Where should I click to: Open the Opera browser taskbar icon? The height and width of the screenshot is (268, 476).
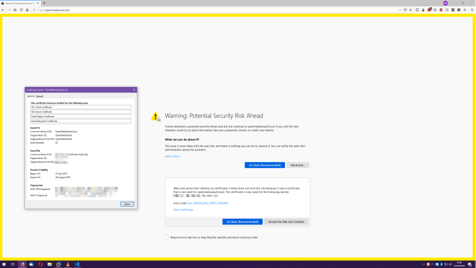pyautogui.click(x=40, y=264)
